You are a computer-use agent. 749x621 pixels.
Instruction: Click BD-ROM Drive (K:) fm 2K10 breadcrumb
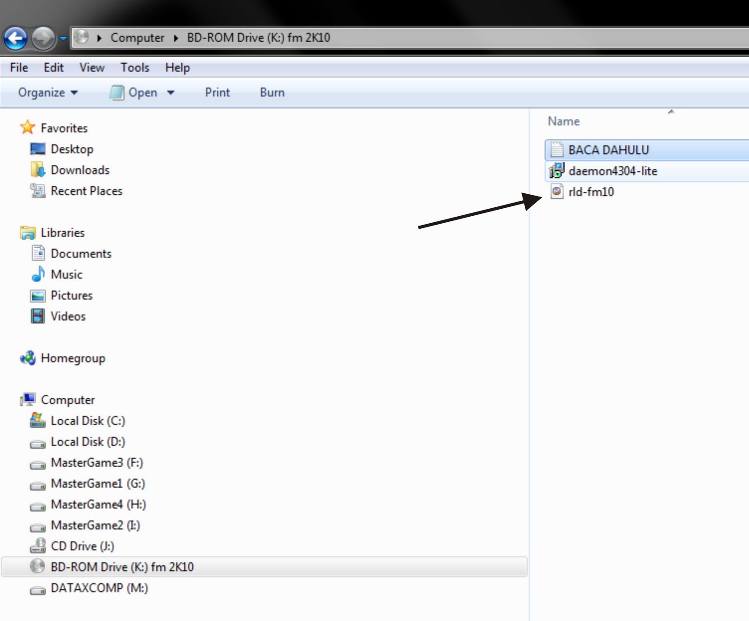258,38
